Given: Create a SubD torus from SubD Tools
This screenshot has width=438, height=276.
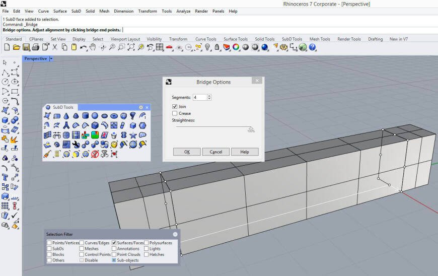Looking at the screenshot, I should coord(114,116).
